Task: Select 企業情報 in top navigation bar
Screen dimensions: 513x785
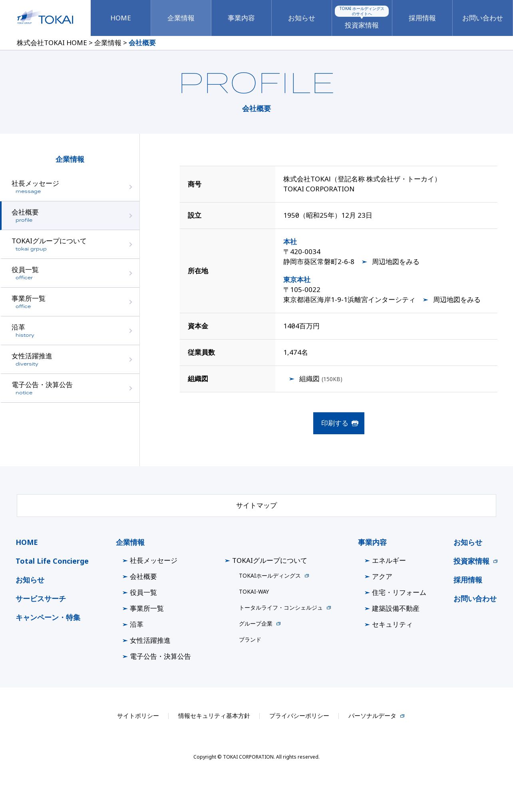Action: pyautogui.click(x=181, y=18)
